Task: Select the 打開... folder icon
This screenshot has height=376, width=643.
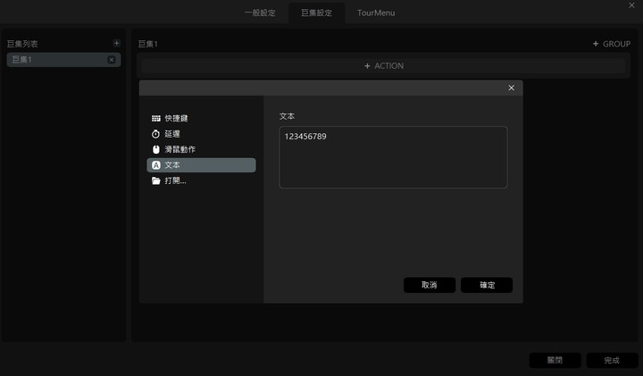Action: tap(155, 180)
